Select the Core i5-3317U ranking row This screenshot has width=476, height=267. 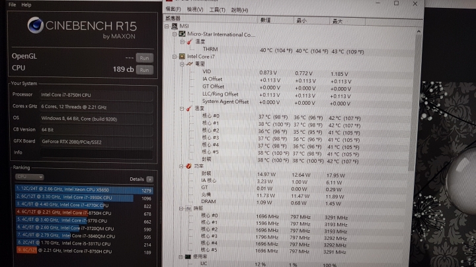pos(84,244)
